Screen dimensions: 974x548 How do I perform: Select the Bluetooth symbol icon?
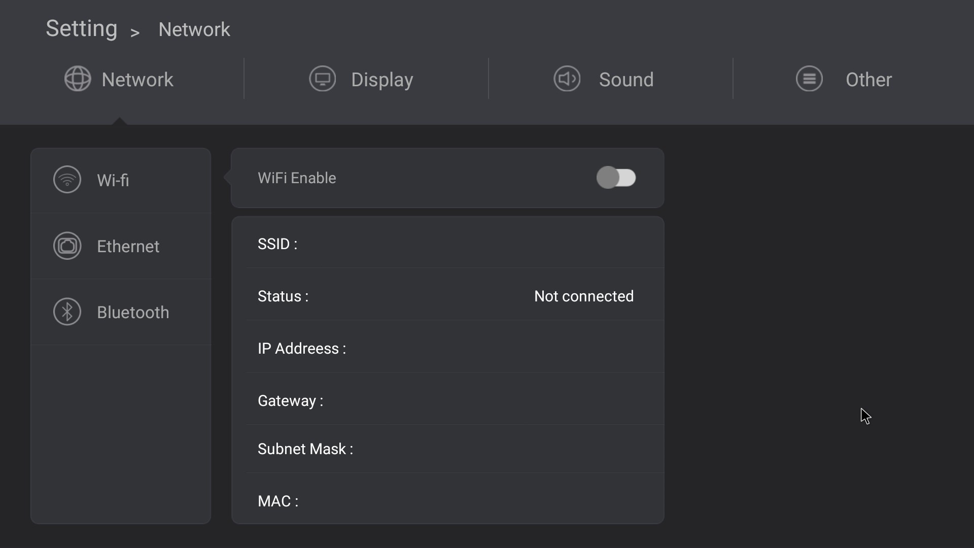click(x=67, y=312)
